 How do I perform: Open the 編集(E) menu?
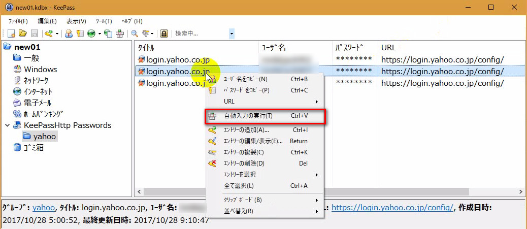pyautogui.click(x=47, y=21)
